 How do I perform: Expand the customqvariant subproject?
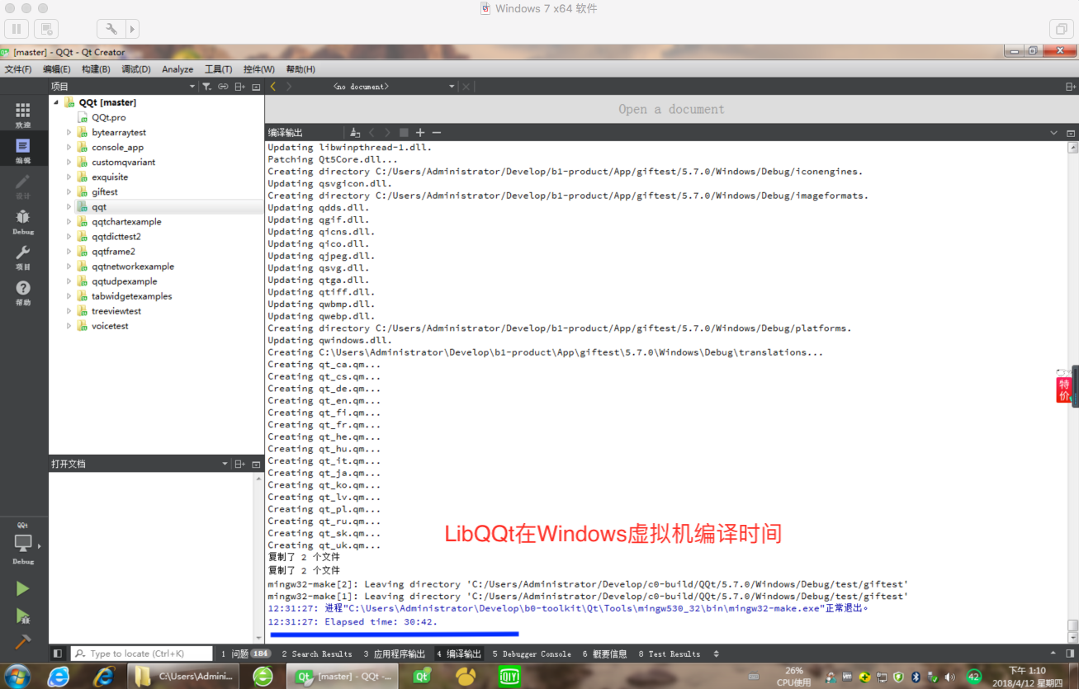tap(69, 162)
